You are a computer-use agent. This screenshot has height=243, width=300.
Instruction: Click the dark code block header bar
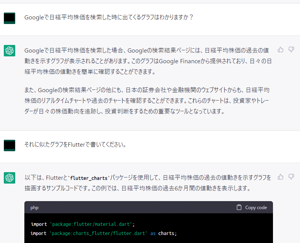pyautogui.click(x=148, y=207)
